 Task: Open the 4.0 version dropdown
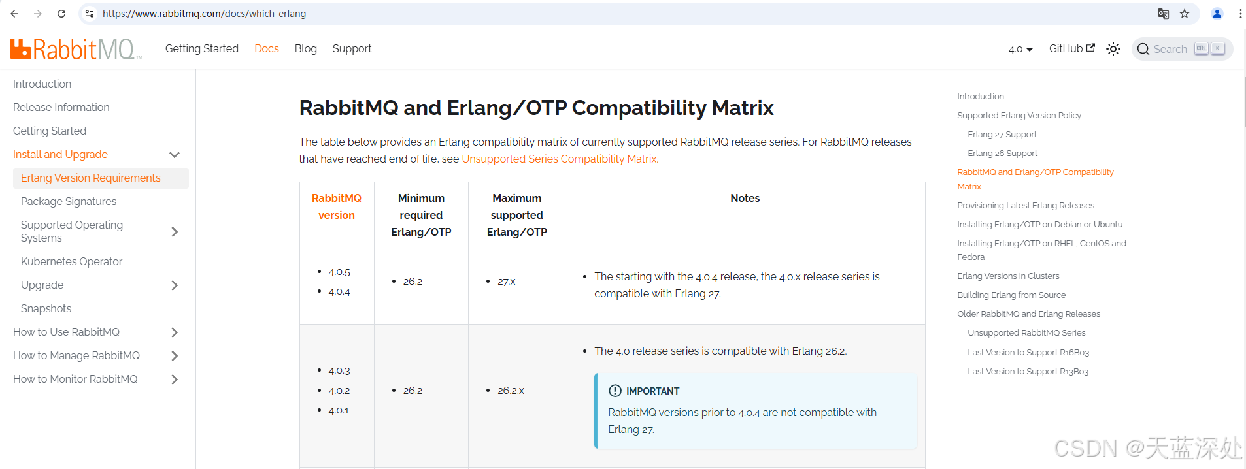1020,49
